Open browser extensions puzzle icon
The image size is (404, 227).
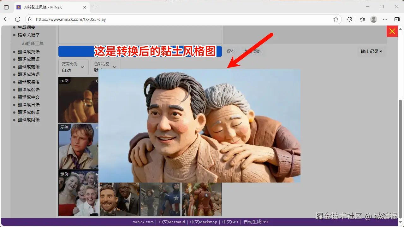tap(349, 19)
